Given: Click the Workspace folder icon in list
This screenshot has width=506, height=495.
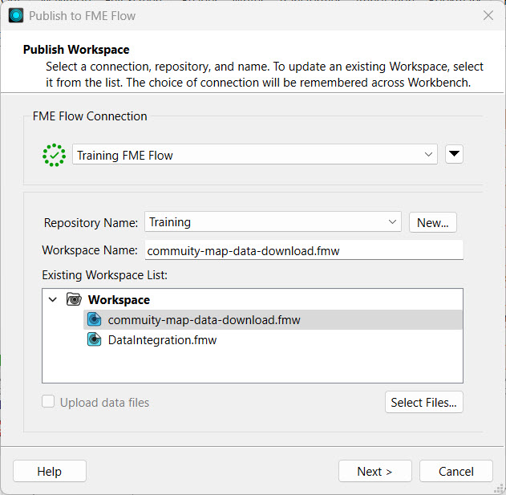Looking at the screenshot, I should [75, 299].
